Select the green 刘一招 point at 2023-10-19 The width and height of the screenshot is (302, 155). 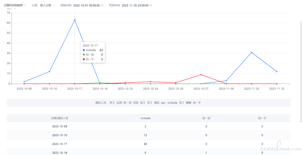(x=100, y=83)
